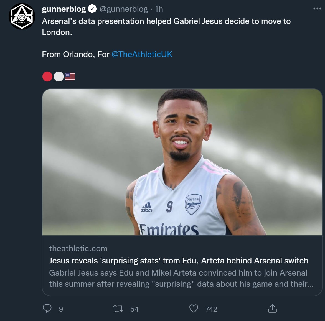Open the tweet's three-dot more menu
The width and height of the screenshot is (325, 321).
(x=317, y=9)
